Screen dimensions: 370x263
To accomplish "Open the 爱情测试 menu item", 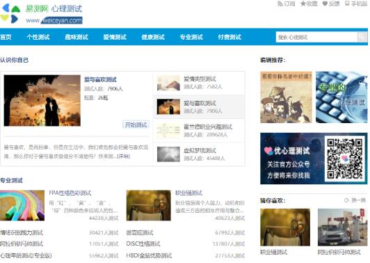I will point(115,37).
